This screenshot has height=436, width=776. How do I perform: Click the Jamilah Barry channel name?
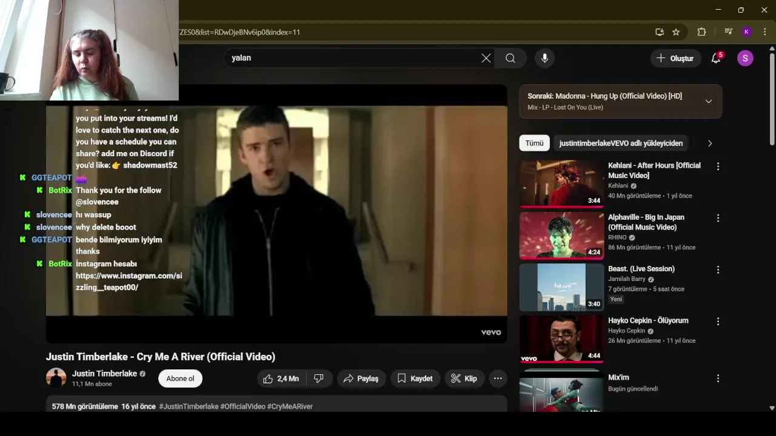tap(627, 279)
